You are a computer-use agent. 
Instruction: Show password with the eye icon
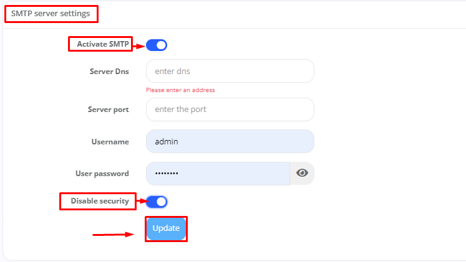coord(302,173)
